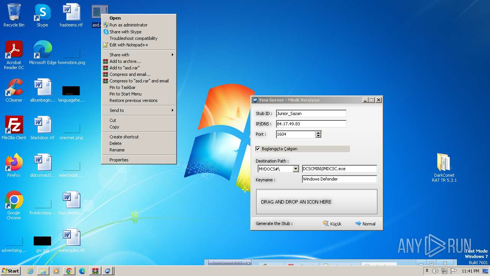Select the blackdoor.rtf file icon

[x=42, y=128]
